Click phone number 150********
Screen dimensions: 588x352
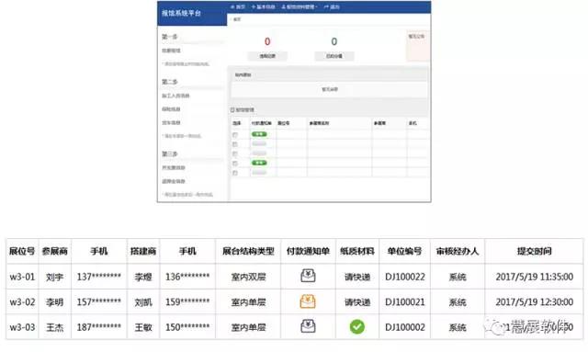coord(187,327)
